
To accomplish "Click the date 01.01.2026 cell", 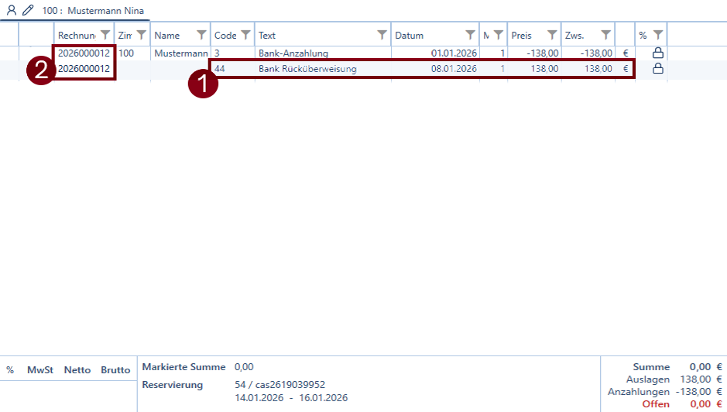I will [454, 53].
